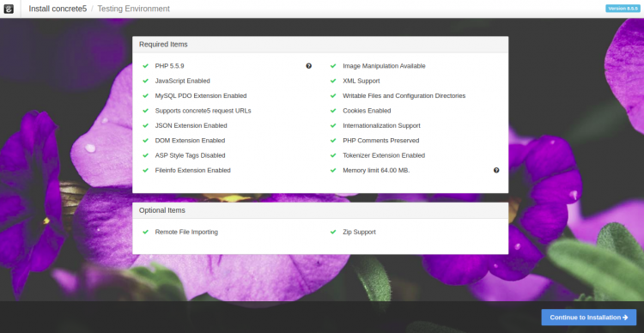The image size is (644, 333).
Task: Click checkmark beside Fileinfo Extension Enabled
Action: tap(145, 170)
